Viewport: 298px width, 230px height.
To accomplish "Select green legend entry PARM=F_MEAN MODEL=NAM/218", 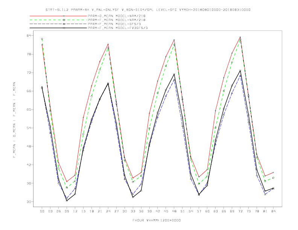I will click(117, 20).
